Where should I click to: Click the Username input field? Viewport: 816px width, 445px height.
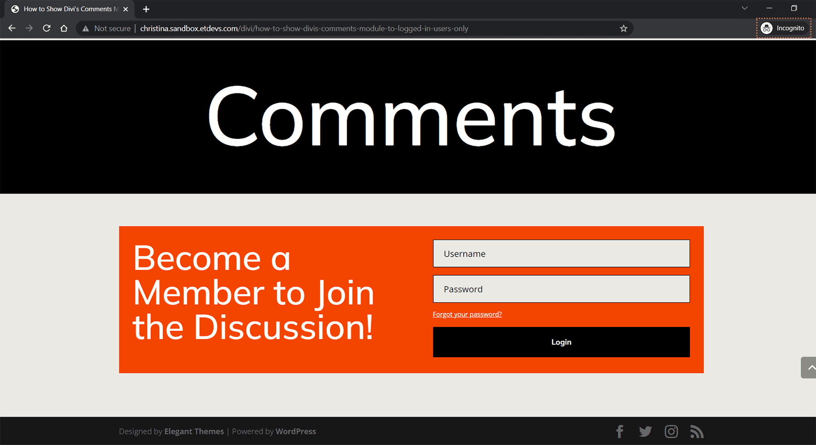click(561, 254)
